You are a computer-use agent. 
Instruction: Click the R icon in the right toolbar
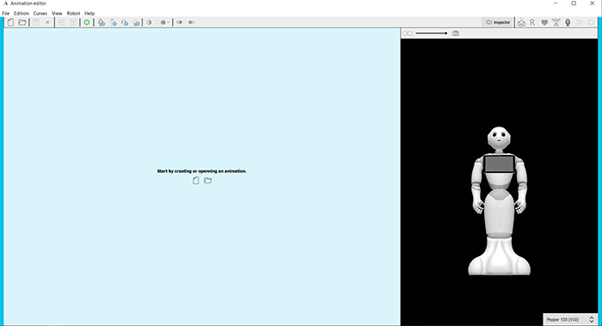(532, 22)
